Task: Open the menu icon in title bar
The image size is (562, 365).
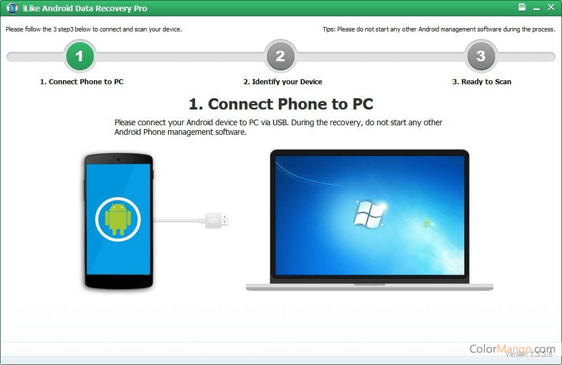Action: coord(522,7)
